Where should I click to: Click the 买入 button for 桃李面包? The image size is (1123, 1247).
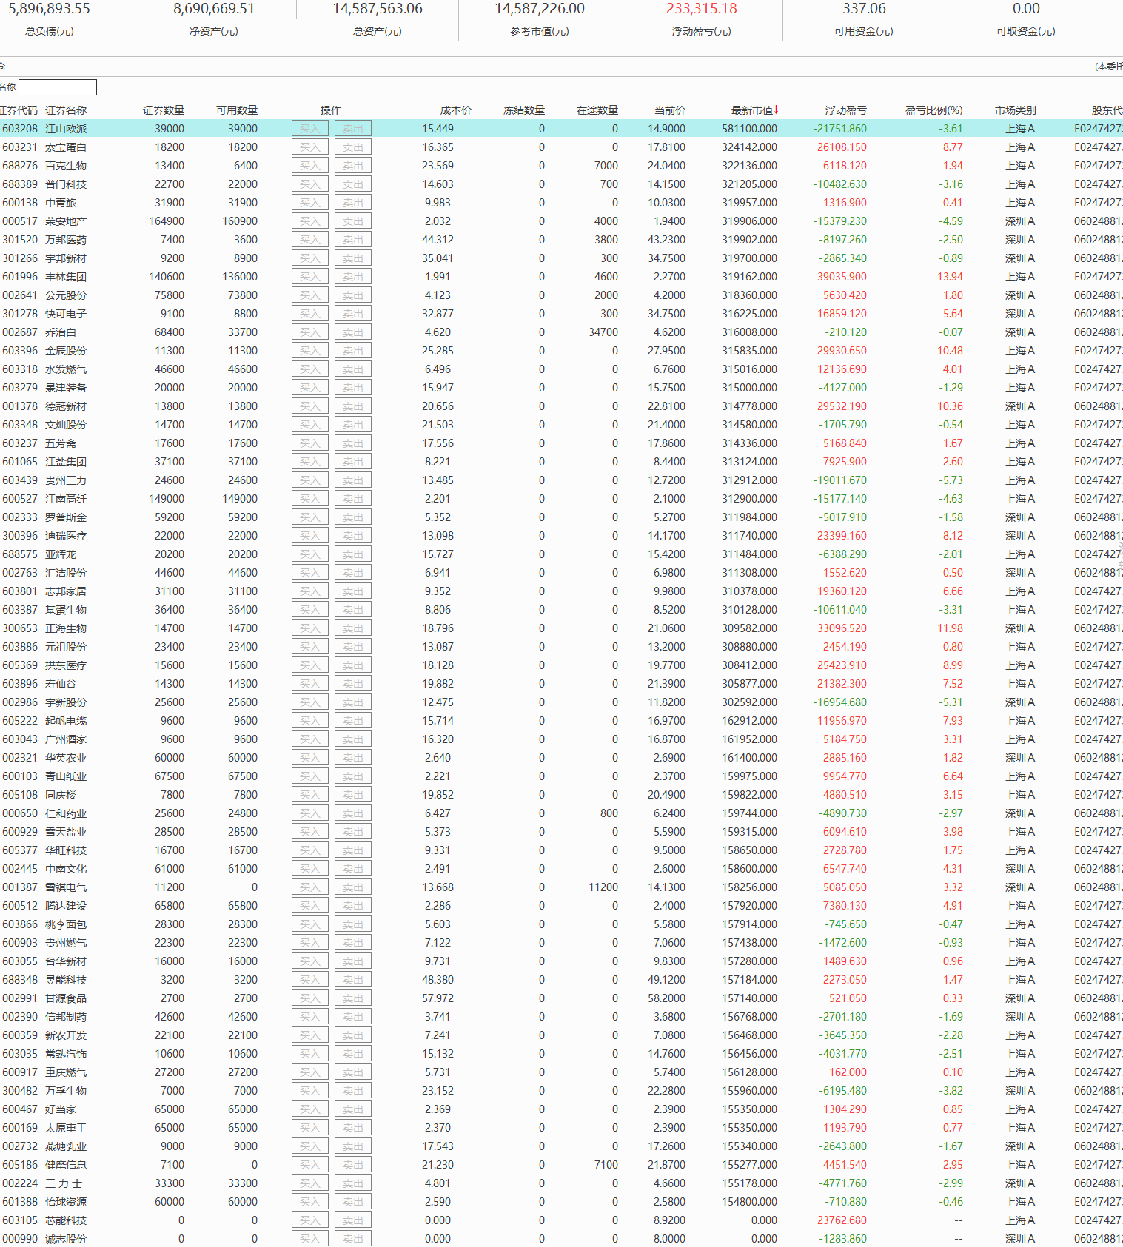[310, 924]
